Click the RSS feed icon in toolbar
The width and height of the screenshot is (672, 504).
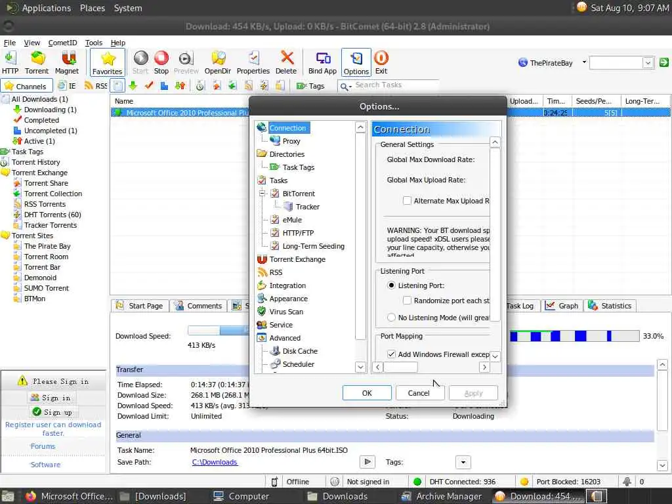pos(96,86)
